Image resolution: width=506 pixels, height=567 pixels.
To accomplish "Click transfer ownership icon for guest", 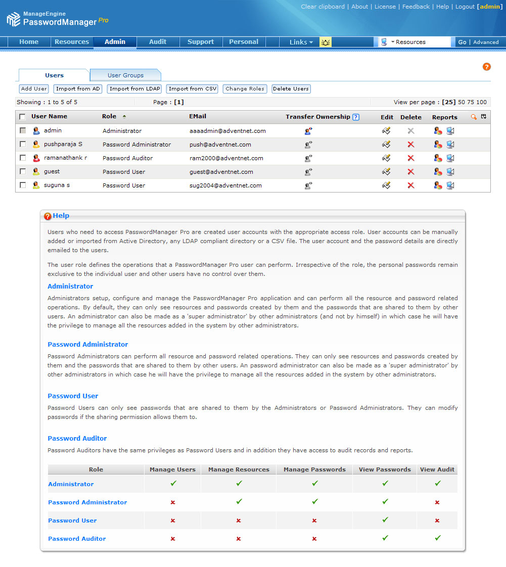I will click(308, 172).
